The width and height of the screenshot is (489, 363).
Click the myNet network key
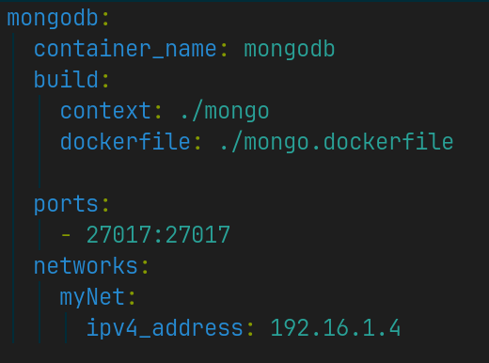pyautogui.click(x=92, y=297)
